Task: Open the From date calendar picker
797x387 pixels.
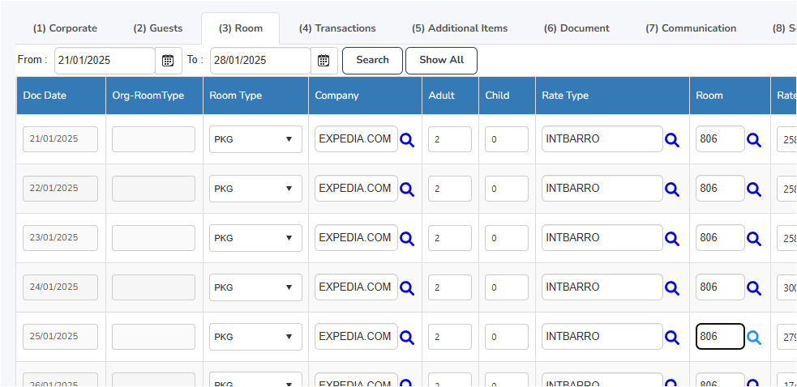Action: tap(168, 61)
